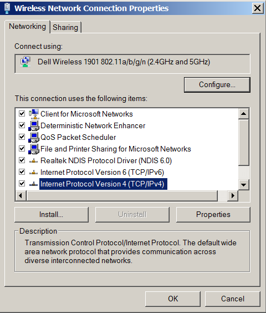
Task: Click the QoS Packet Scheduler icon
Action: click(x=33, y=137)
